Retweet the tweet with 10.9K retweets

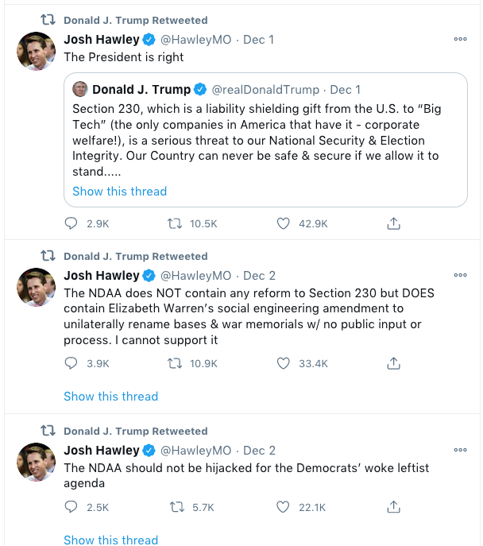point(178,363)
